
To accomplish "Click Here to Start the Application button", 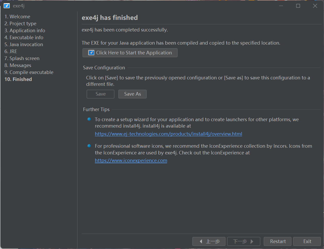I will (130, 53).
